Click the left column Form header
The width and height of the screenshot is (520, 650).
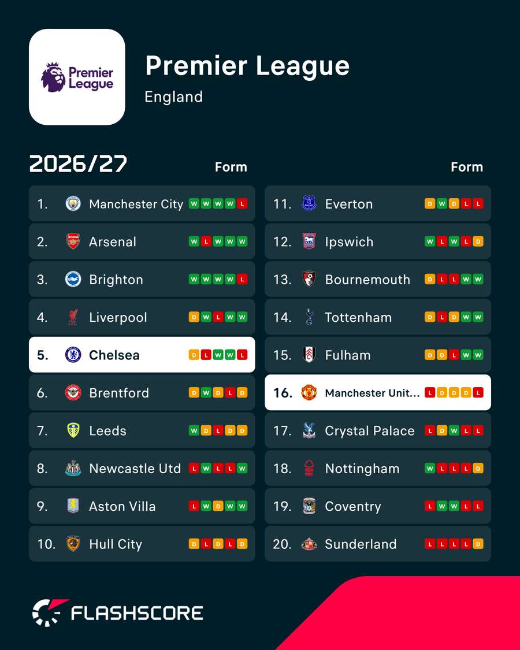pyautogui.click(x=231, y=167)
